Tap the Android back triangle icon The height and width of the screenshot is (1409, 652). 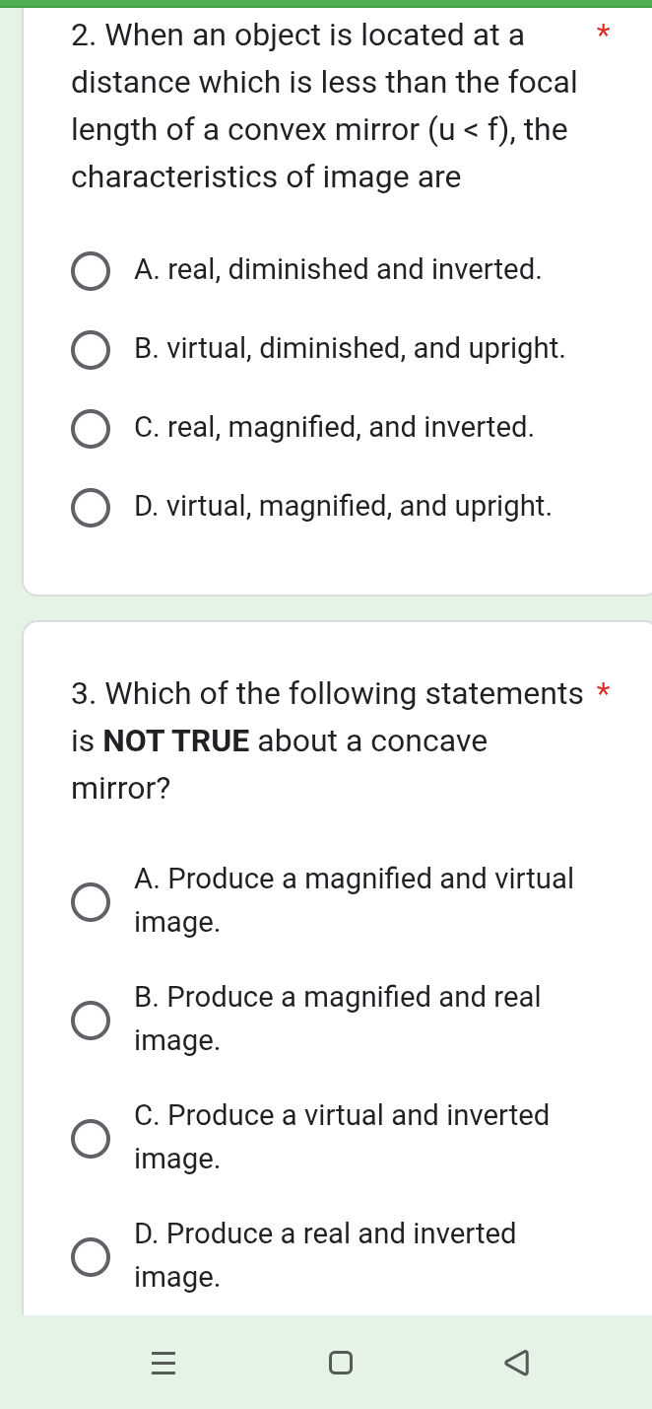coord(515,1363)
